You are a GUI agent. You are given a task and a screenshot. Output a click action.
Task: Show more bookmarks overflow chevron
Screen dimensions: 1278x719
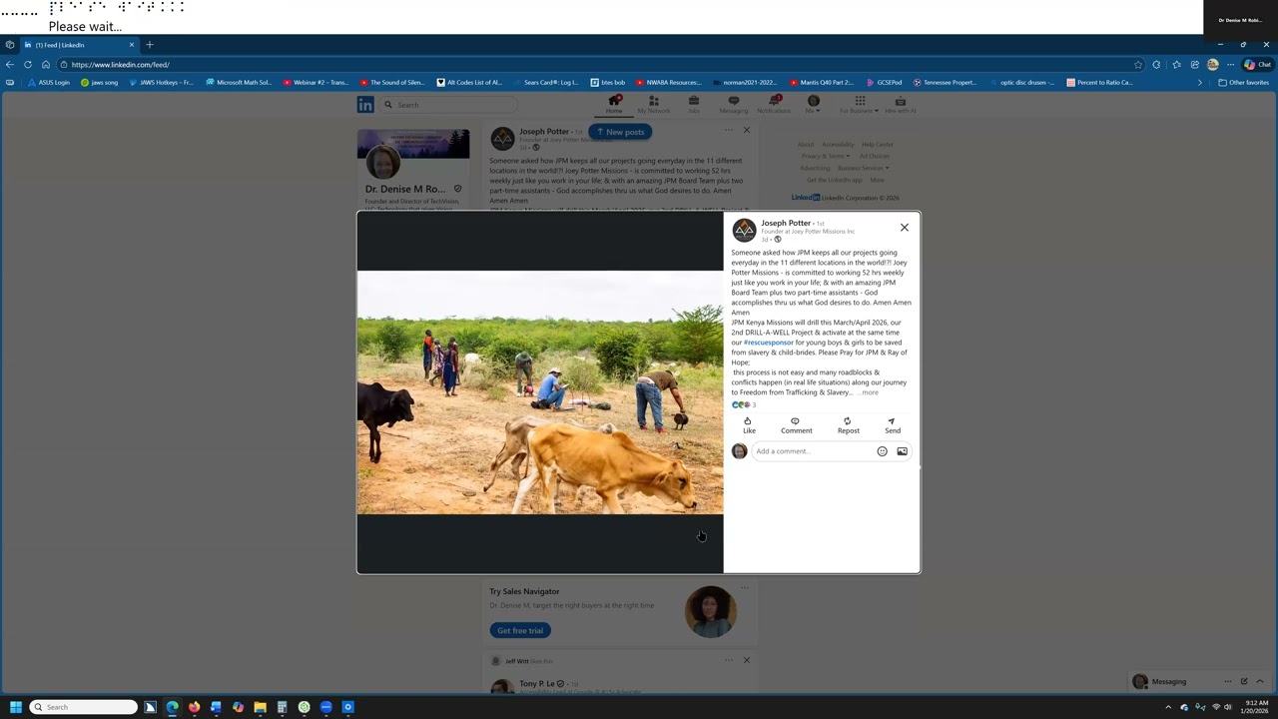1200,83
